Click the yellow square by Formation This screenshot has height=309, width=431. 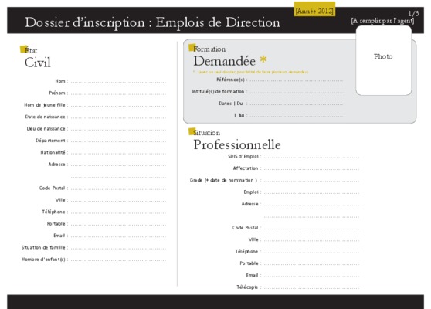coord(192,48)
